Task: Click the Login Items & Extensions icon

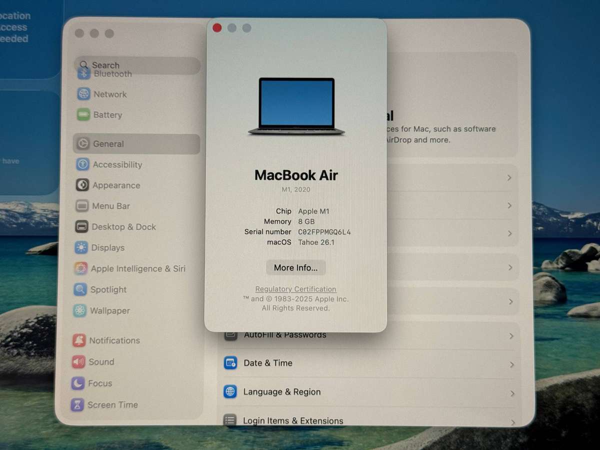Action: 230,420
